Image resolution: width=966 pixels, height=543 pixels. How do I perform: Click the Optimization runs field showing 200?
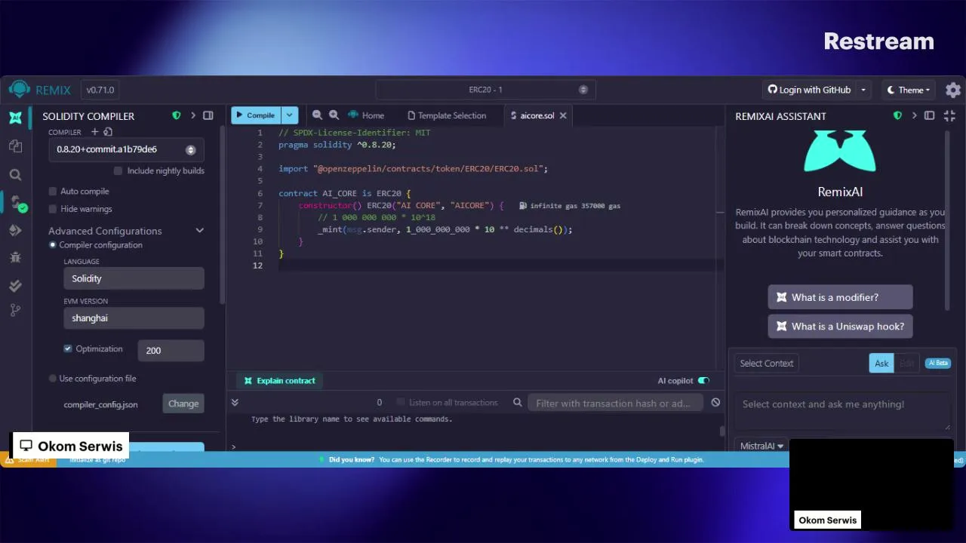pyautogui.click(x=171, y=351)
